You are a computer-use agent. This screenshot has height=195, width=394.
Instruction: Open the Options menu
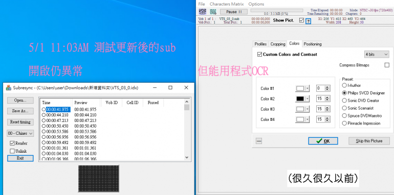tap(256, 4)
